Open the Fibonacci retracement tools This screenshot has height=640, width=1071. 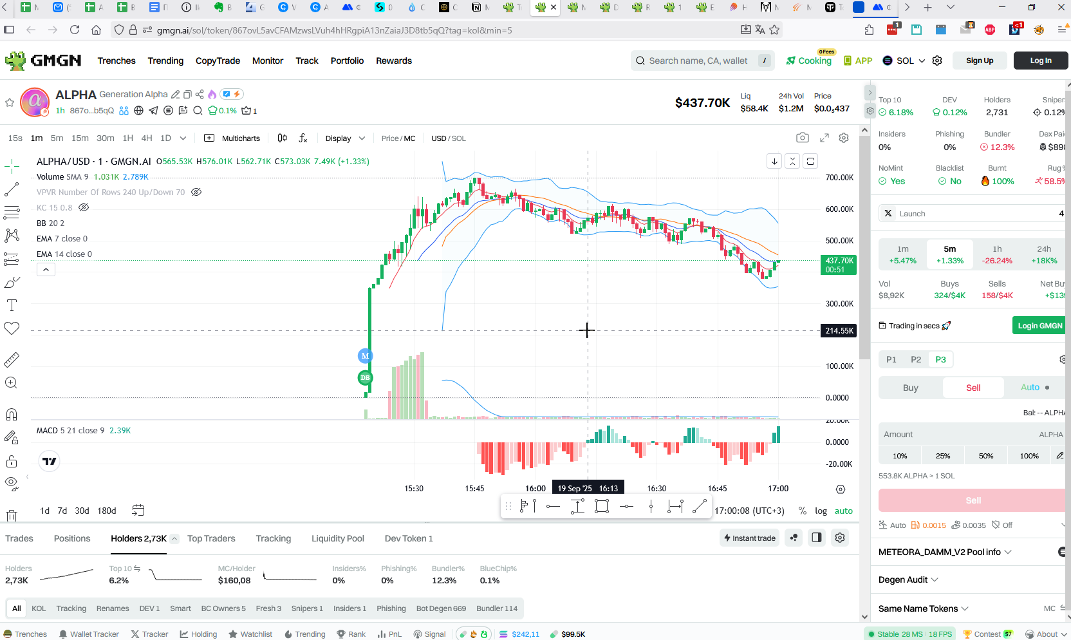pyautogui.click(x=12, y=212)
